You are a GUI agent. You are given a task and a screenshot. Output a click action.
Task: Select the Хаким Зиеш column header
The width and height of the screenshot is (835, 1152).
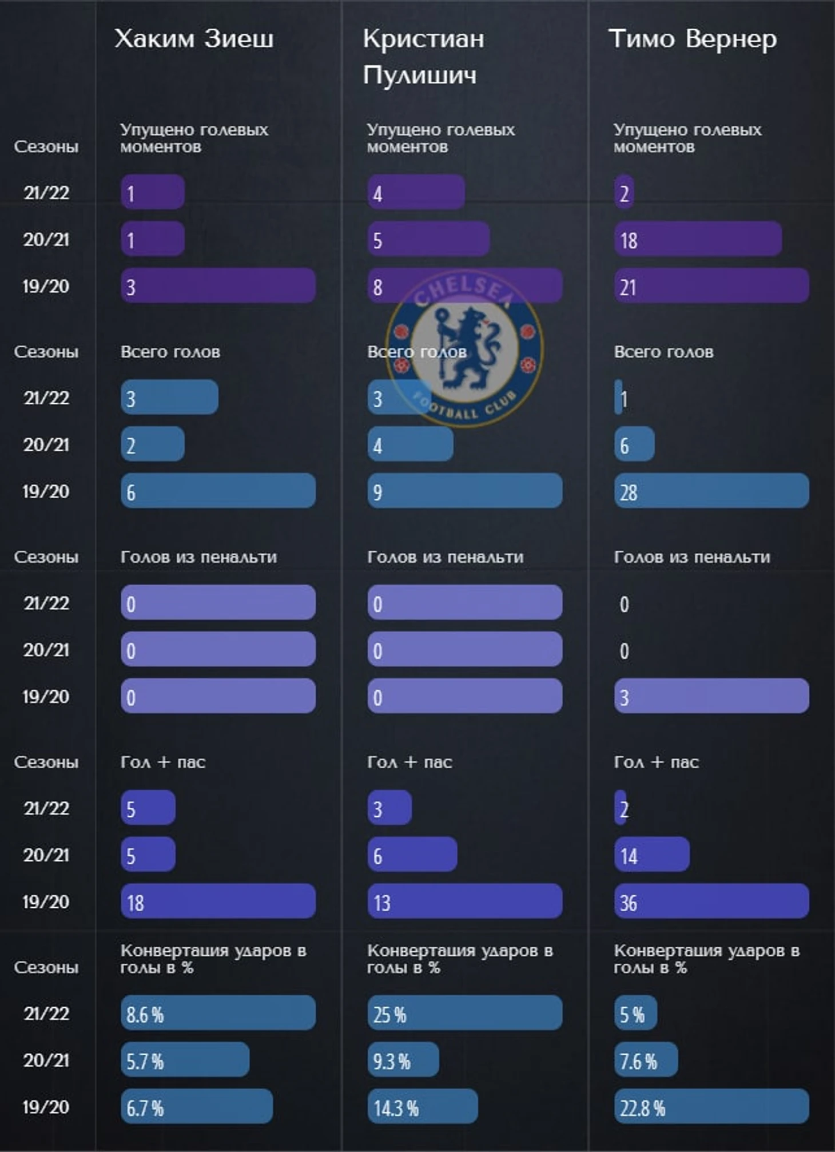[194, 39]
